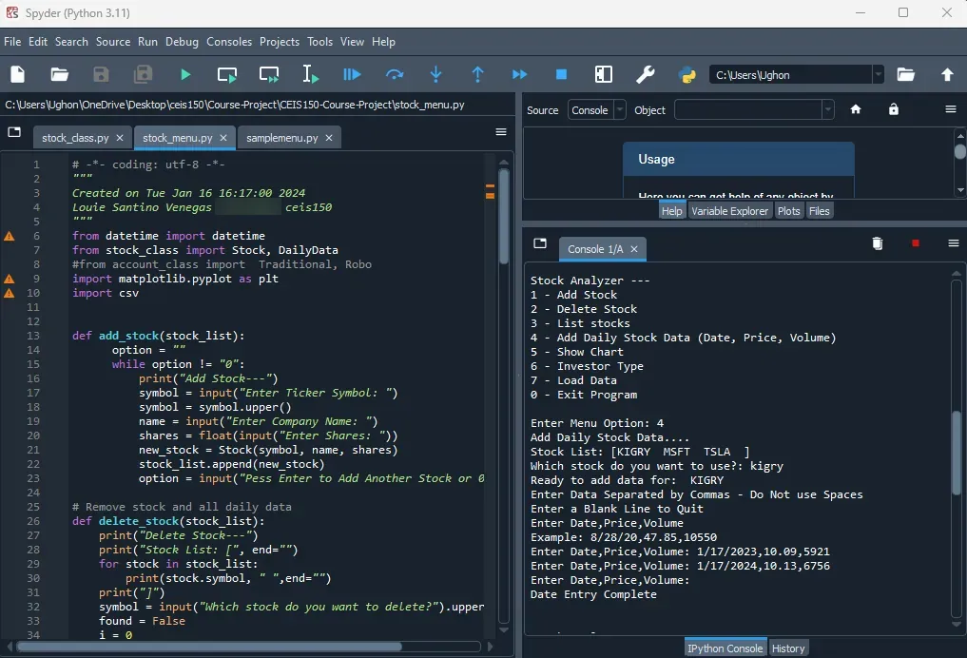Open the Help pane options hamburger menu
The image size is (967, 658).
coord(950,109)
